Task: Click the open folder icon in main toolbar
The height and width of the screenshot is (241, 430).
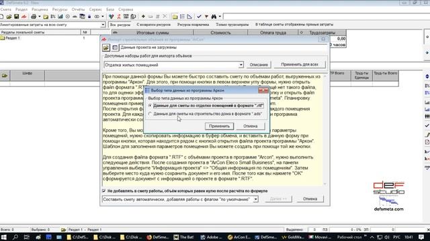Action: (9, 17)
